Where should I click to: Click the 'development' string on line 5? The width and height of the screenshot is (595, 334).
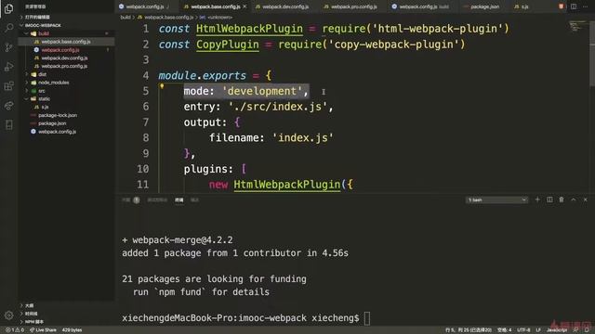pyautogui.click(x=262, y=91)
